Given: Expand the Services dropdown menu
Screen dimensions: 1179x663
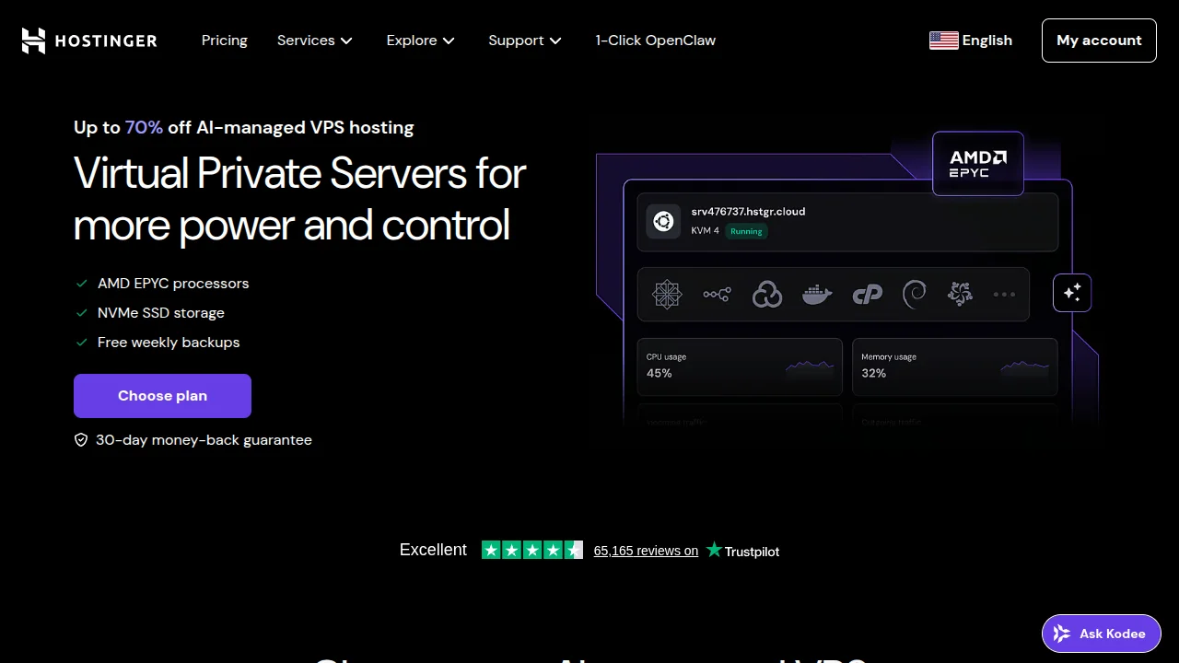Looking at the screenshot, I should click(315, 41).
